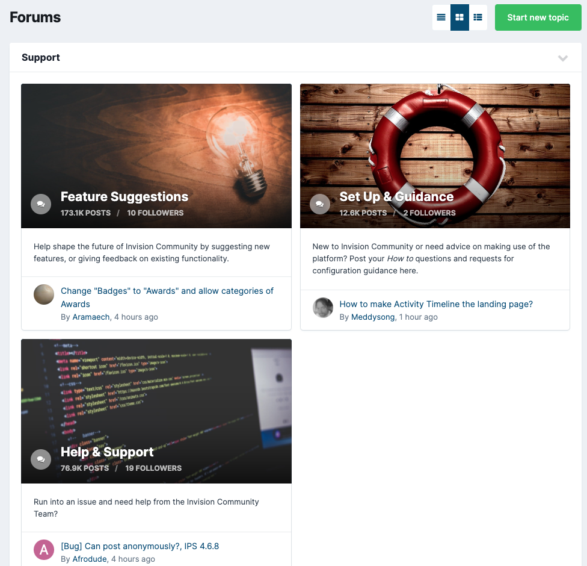Screen dimensions: 587x566
Task: Open 'How to make Activity Timeline' topic
Action: [435, 304]
